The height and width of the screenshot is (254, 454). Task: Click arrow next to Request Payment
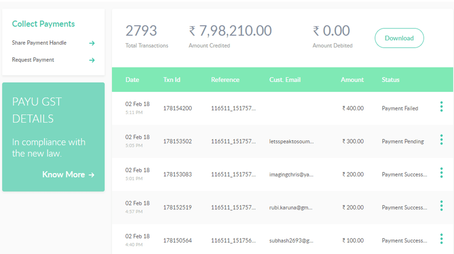92,60
